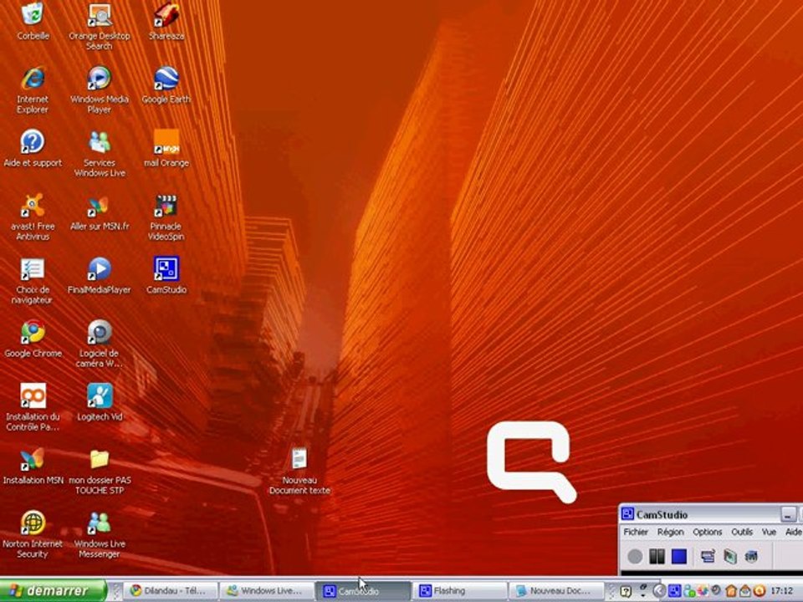Viewport: 803px width, 602px height.
Task: Select the Installation MSN icon
Action: (x=33, y=466)
